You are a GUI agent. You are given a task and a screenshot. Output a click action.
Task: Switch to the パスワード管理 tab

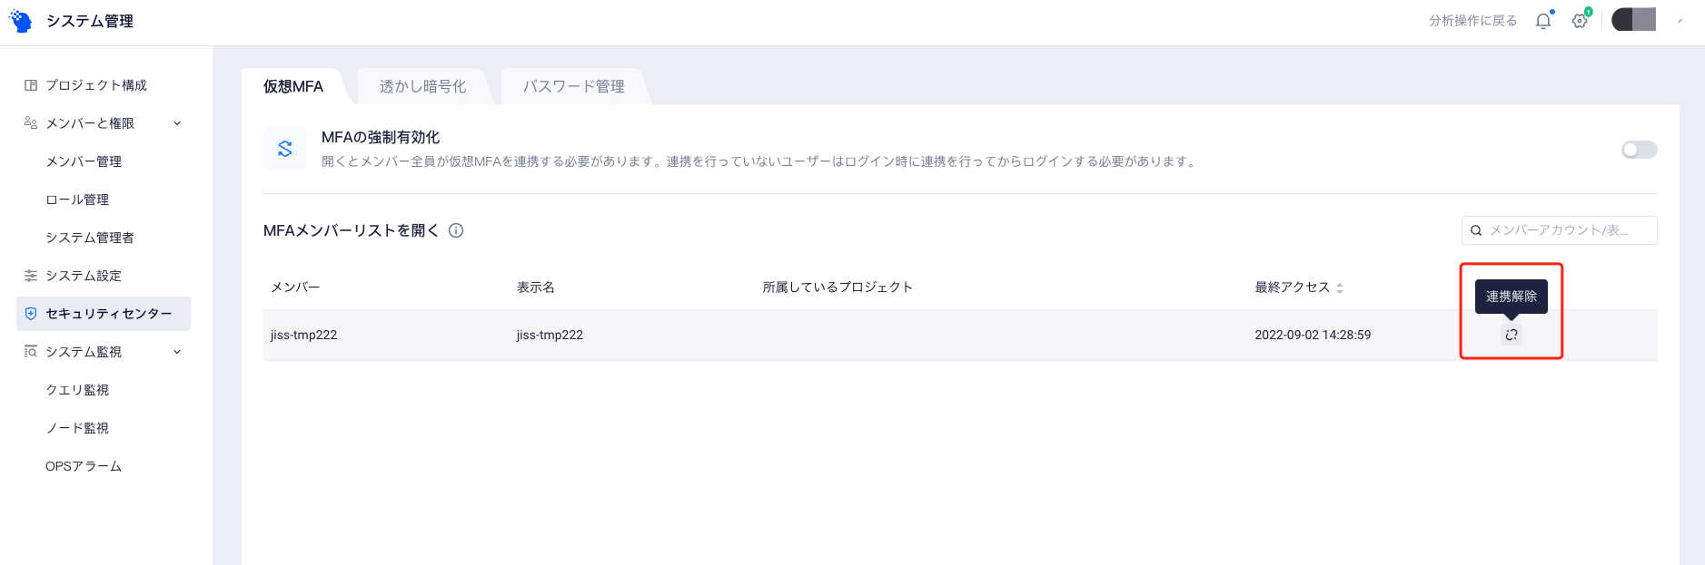tap(574, 86)
